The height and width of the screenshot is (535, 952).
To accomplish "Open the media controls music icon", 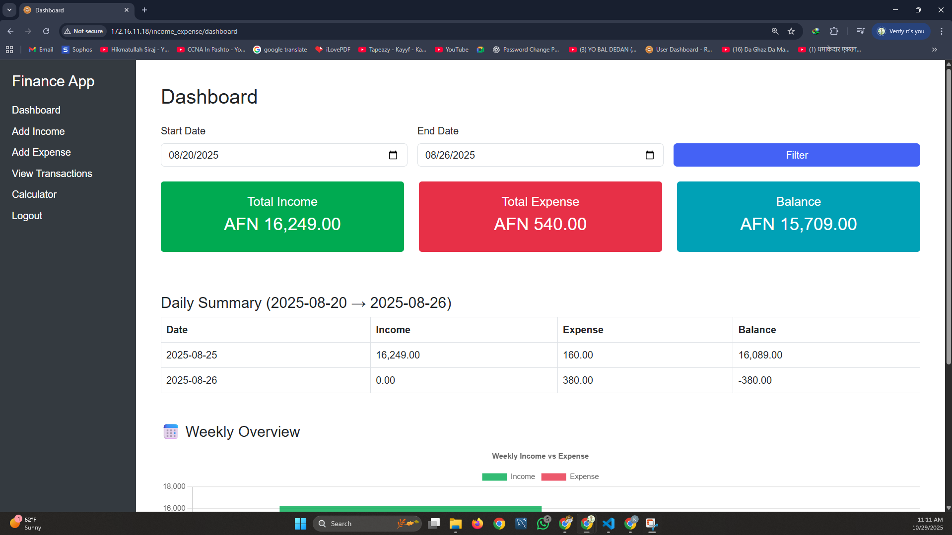I will [x=860, y=31].
